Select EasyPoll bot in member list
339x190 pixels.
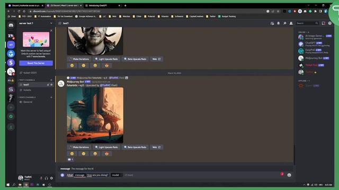(x=315, y=51)
